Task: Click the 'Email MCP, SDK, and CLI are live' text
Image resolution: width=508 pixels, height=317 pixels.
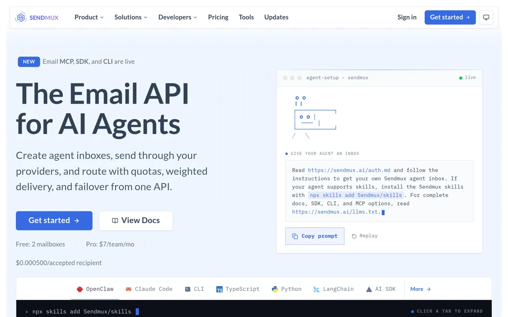Action: point(89,61)
